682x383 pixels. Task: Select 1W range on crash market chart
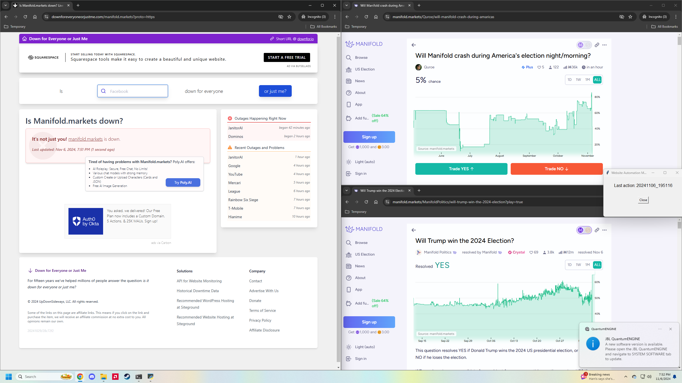point(578,80)
